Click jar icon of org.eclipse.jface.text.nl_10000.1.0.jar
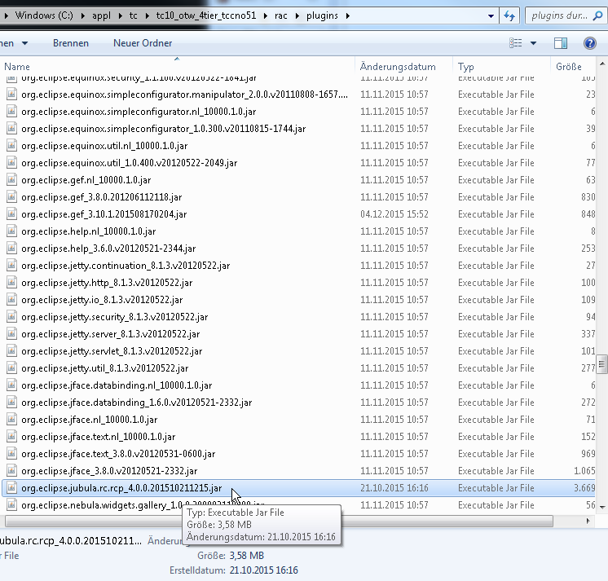 pyautogui.click(x=11, y=437)
